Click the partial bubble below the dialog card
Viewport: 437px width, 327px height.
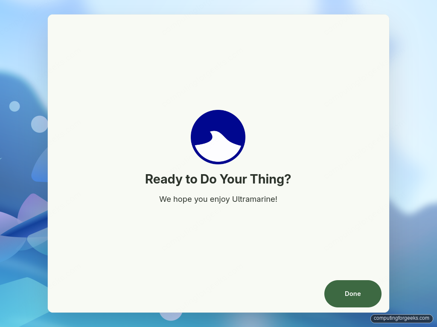[171, 316]
